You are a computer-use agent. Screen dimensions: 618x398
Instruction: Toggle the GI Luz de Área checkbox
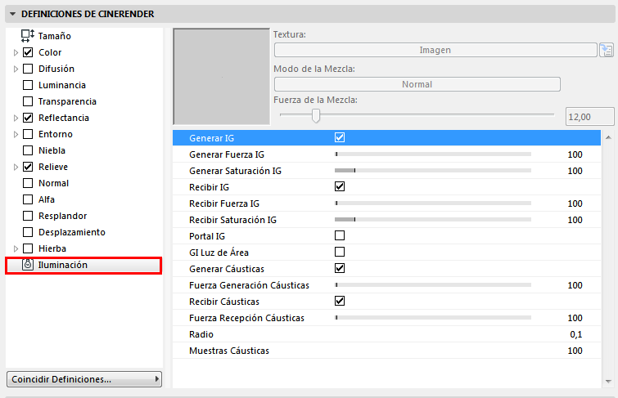click(x=340, y=252)
